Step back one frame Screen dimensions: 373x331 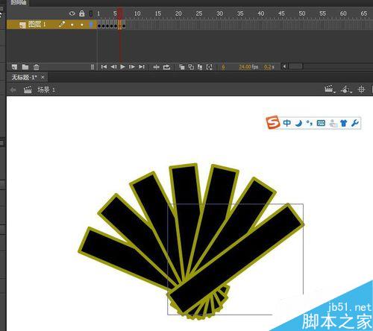pos(113,66)
